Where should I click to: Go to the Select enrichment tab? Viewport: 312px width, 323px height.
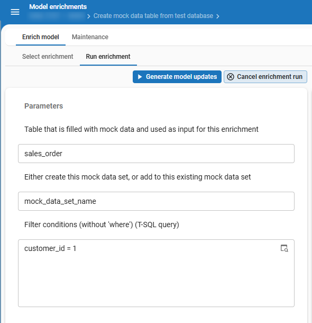48,57
